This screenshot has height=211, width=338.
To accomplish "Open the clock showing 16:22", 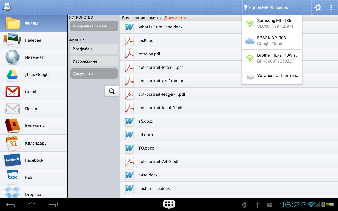I will [293, 205].
